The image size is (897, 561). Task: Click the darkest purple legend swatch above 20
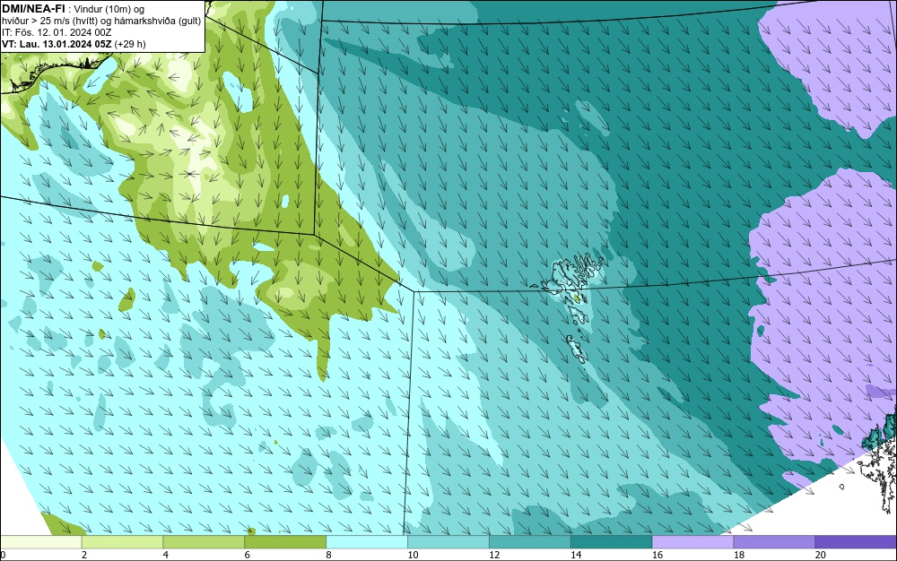tap(856, 541)
